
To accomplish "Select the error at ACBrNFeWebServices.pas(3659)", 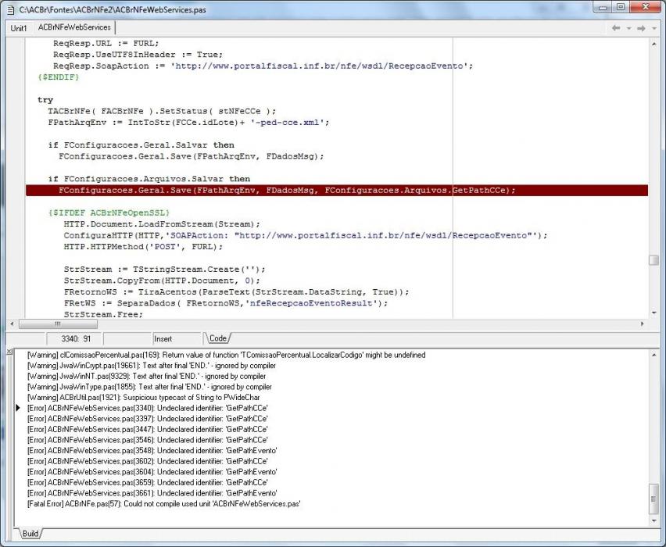I will [148, 482].
